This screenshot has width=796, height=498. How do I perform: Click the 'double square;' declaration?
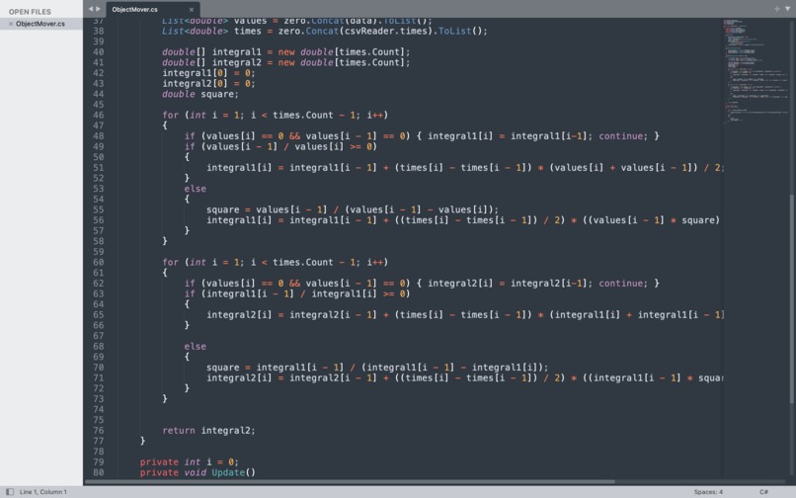click(x=200, y=94)
